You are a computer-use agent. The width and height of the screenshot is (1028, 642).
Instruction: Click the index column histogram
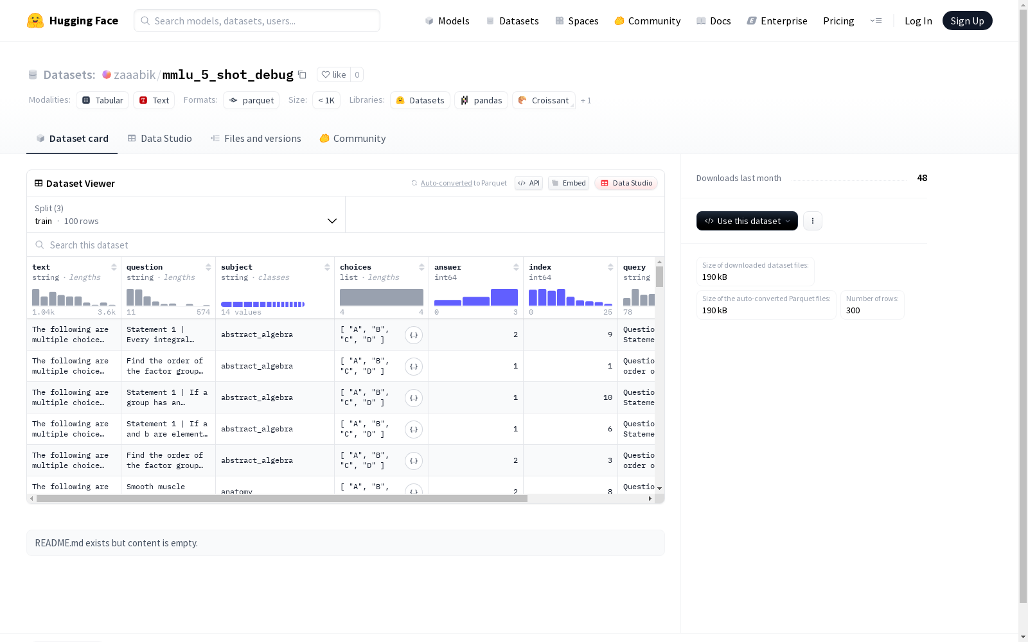(x=571, y=297)
